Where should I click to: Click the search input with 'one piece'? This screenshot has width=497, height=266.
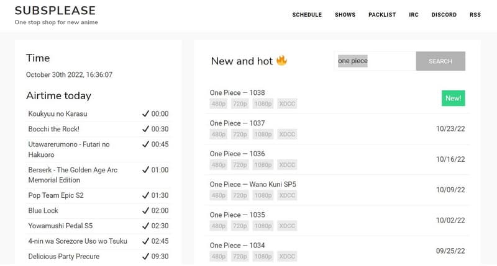pos(375,61)
